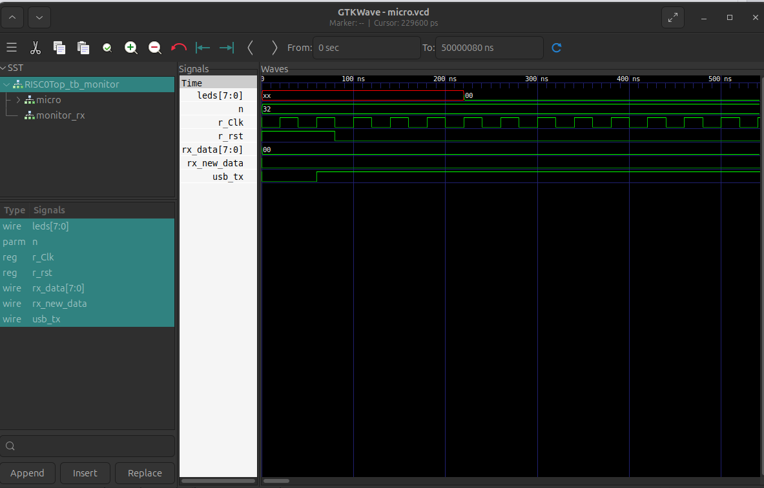Screen dimensions: 764x488
Task: Zoom in on the waveform
Action: click(x=131, y=47)
